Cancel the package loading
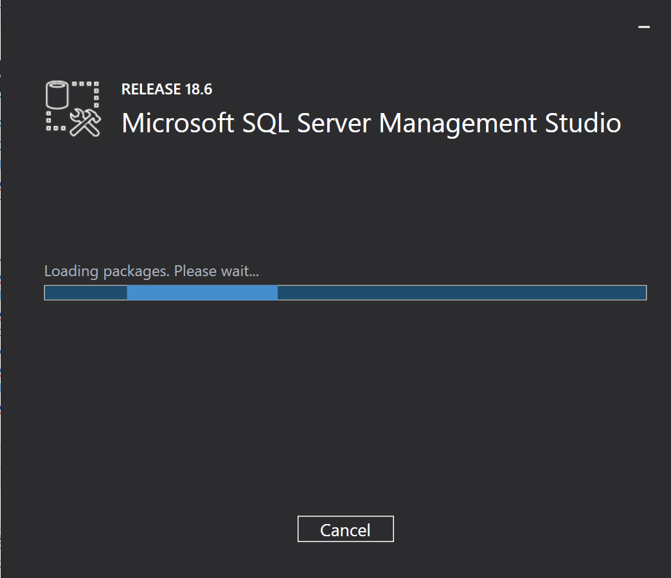The width and height of the screenshot is (671, 578). click(345, 530)
